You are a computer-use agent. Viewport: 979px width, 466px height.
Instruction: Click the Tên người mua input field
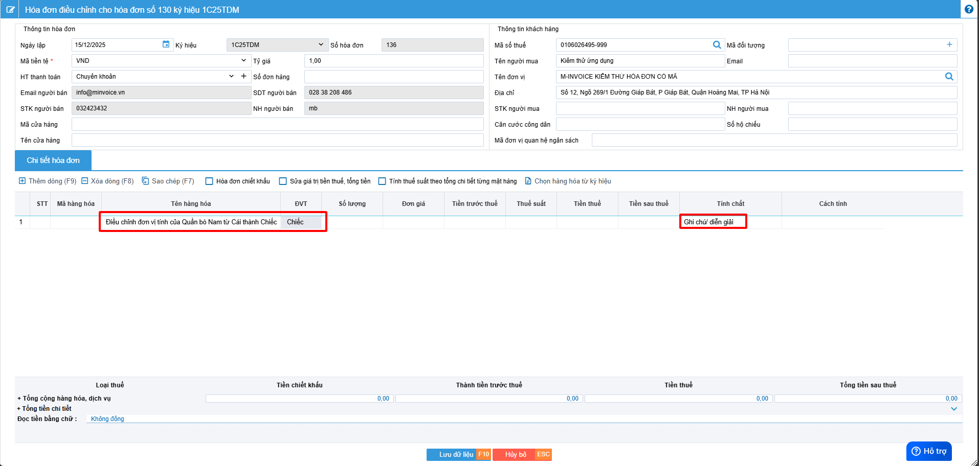point(639,61)
